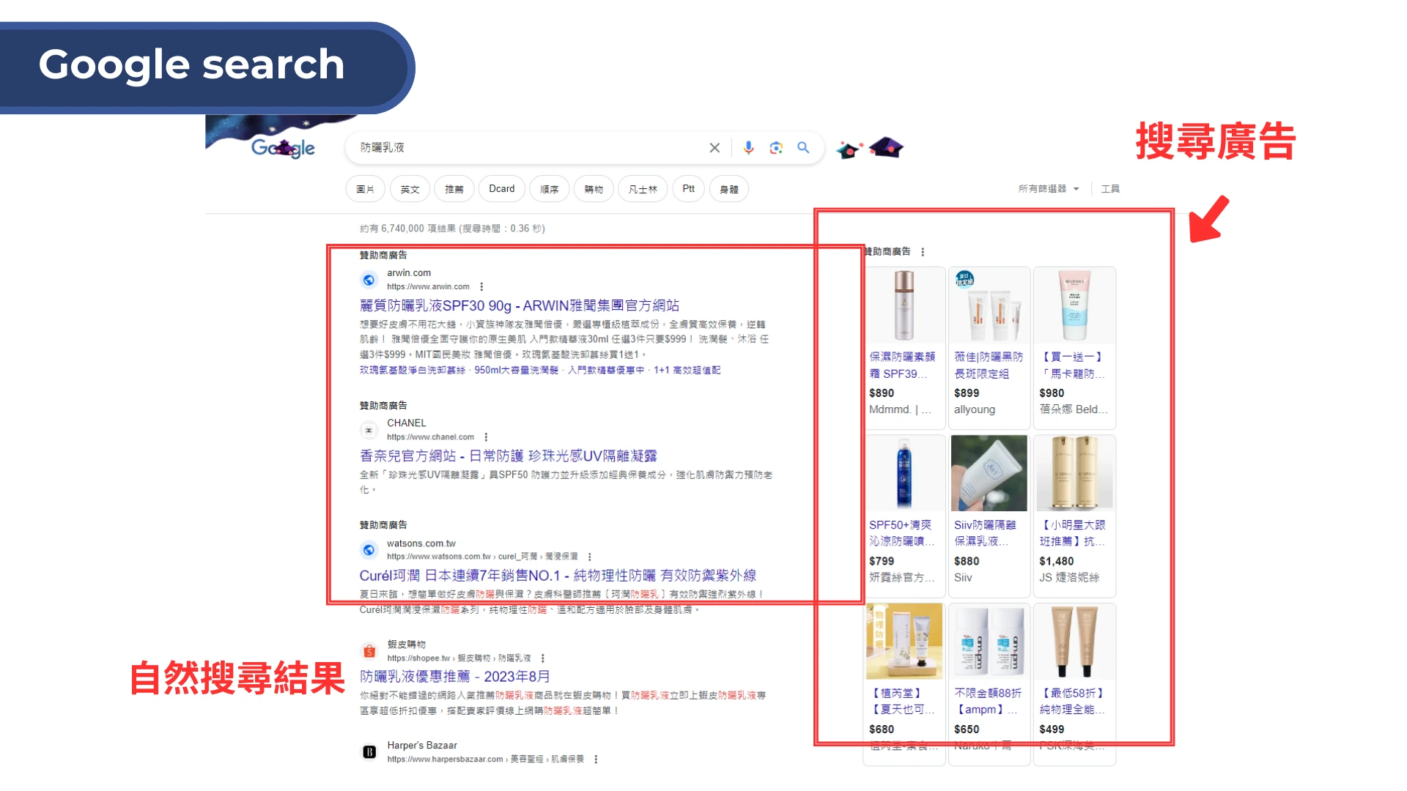Clear the search box with X icon
The height and width of the screenshot is (791, 1407).
point(714,148)
